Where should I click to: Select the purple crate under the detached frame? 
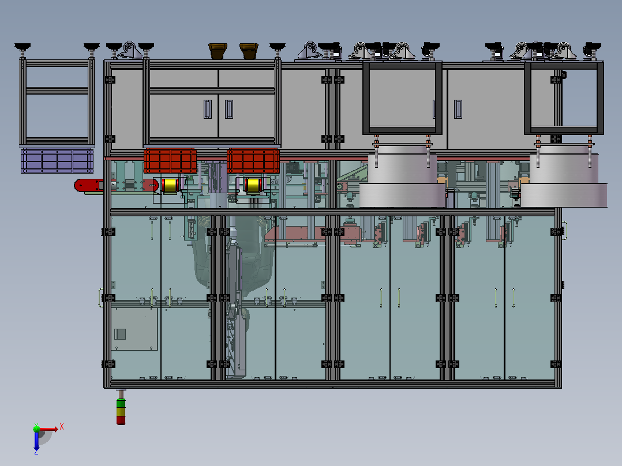[x=57, y=161]
